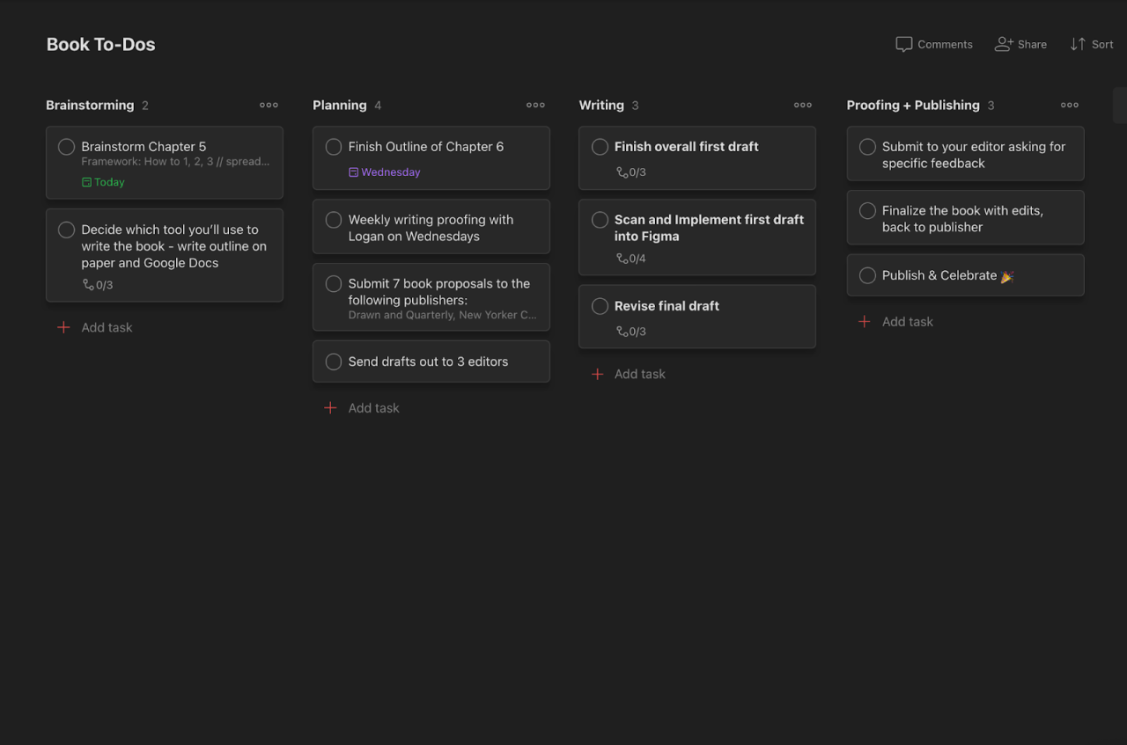The image size is (1127, 745).
Task: Click the subtask counter on "Finish overall first draft"
Action: 630,172
